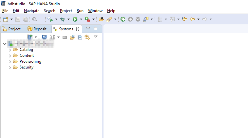Click the Debug bug icon

coord(63,19)
